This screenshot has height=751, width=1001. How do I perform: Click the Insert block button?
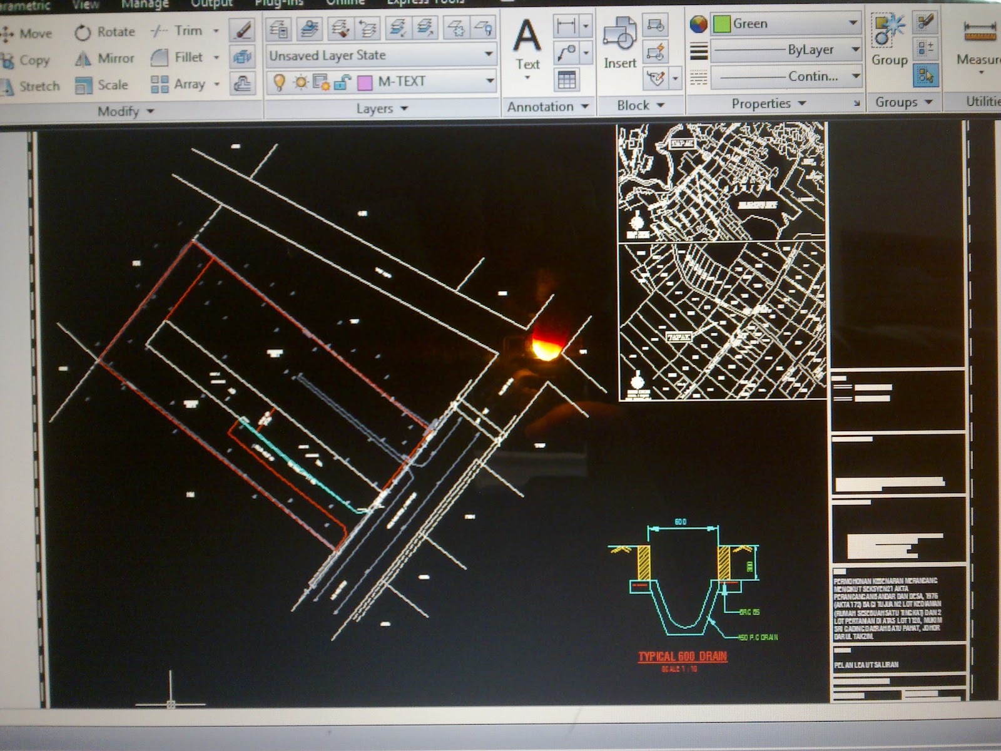point(619,43)
